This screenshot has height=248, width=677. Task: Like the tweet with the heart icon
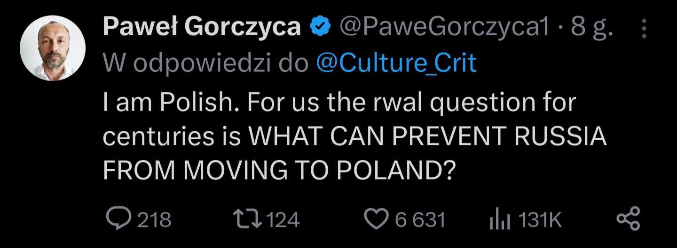pyautogui.click(x=376, y=219)
